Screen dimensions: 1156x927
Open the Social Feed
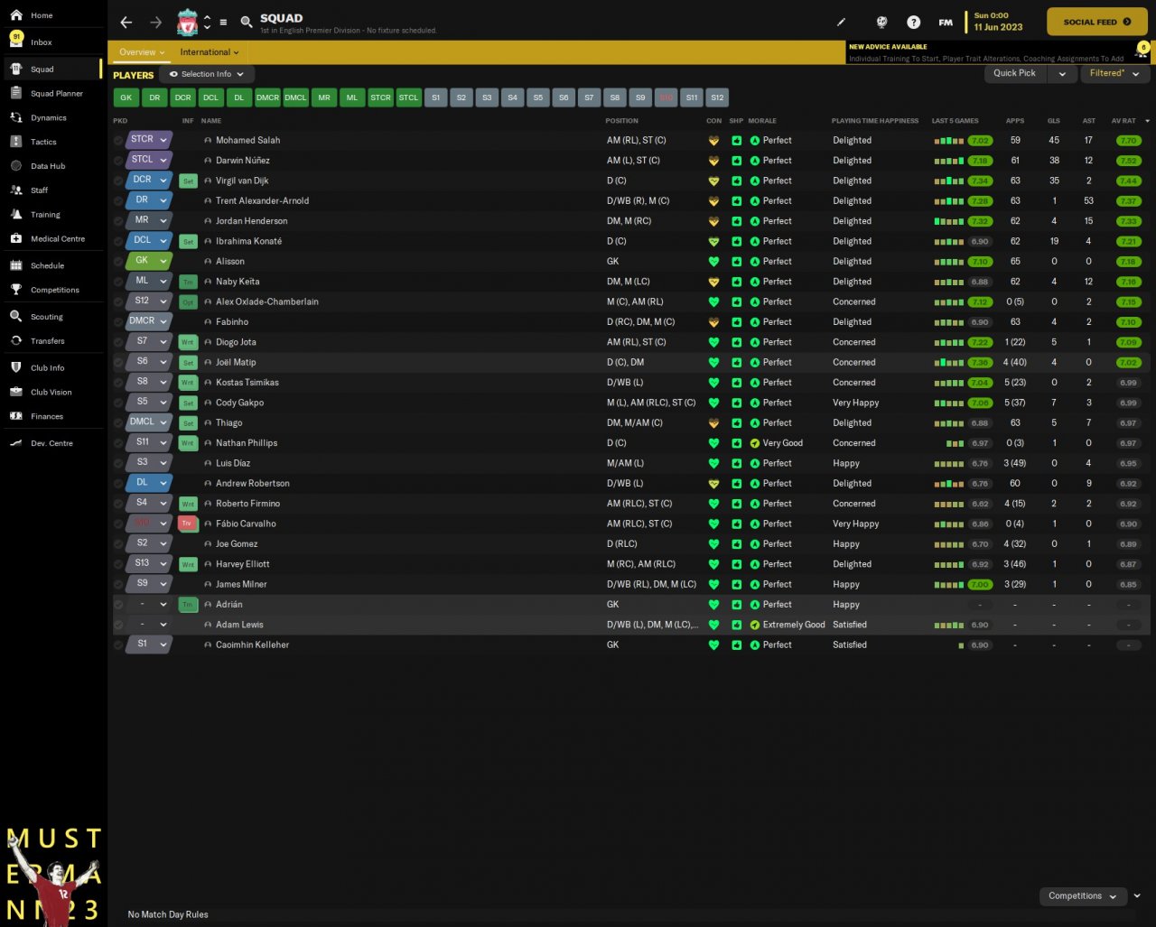point(1096,22)
